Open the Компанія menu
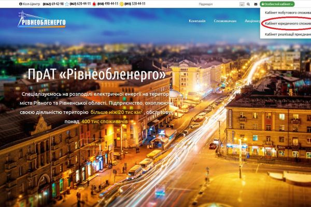Screen dimensions: 311x207 (197, 21)
